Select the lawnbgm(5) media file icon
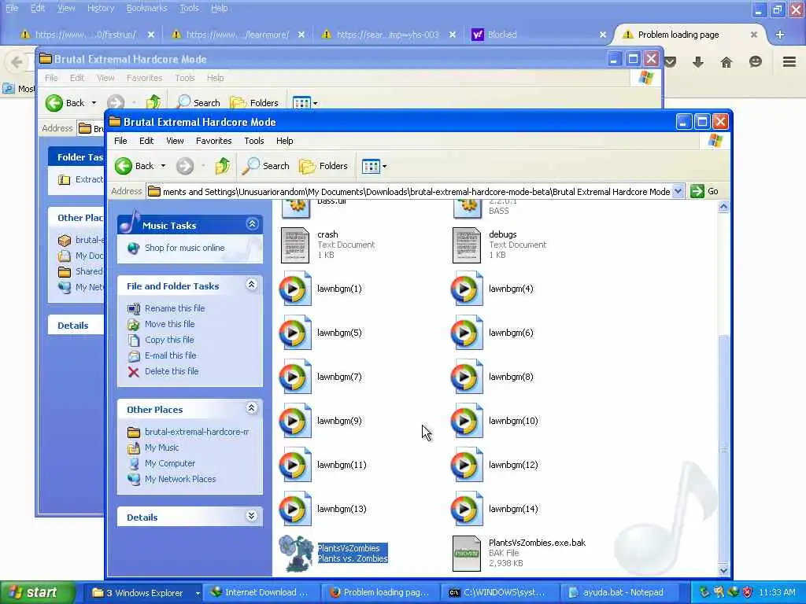Screen dimensions: 806x604 (x=295, y=333)
